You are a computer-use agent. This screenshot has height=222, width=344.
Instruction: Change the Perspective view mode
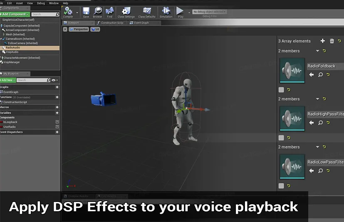point(79,29)
